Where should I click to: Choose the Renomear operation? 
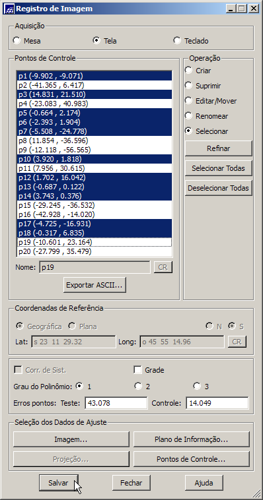188,116
